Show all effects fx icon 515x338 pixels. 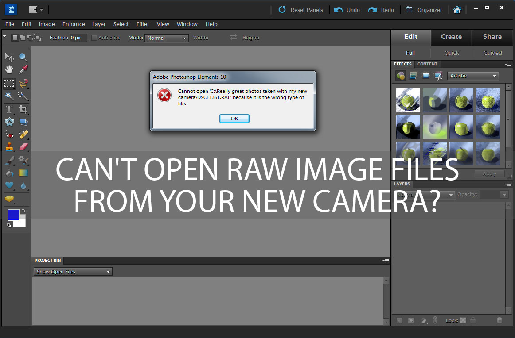(438, 76)
